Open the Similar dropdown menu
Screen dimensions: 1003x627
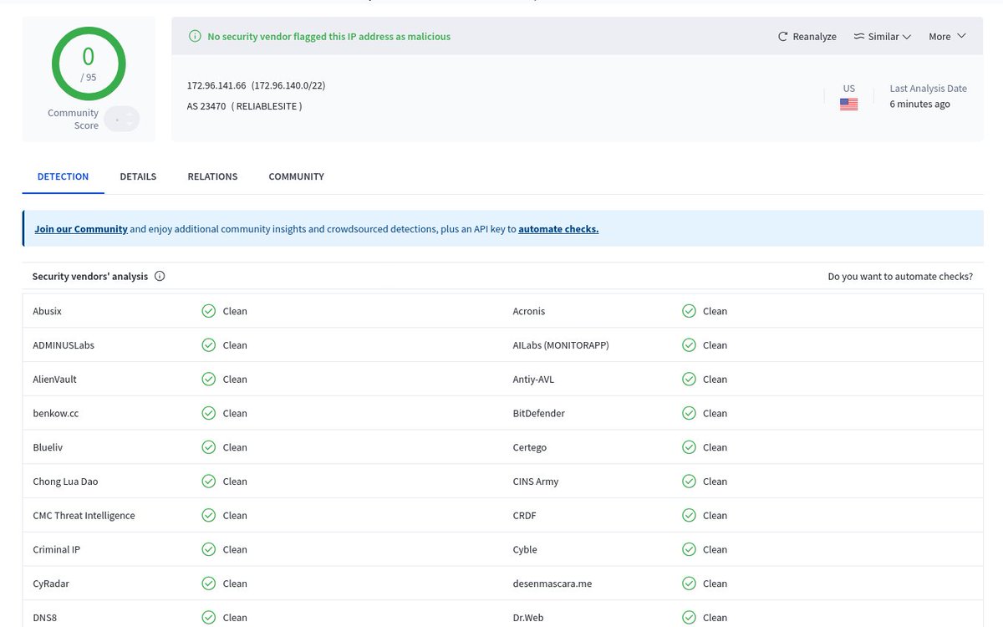[x=882, y=37]
